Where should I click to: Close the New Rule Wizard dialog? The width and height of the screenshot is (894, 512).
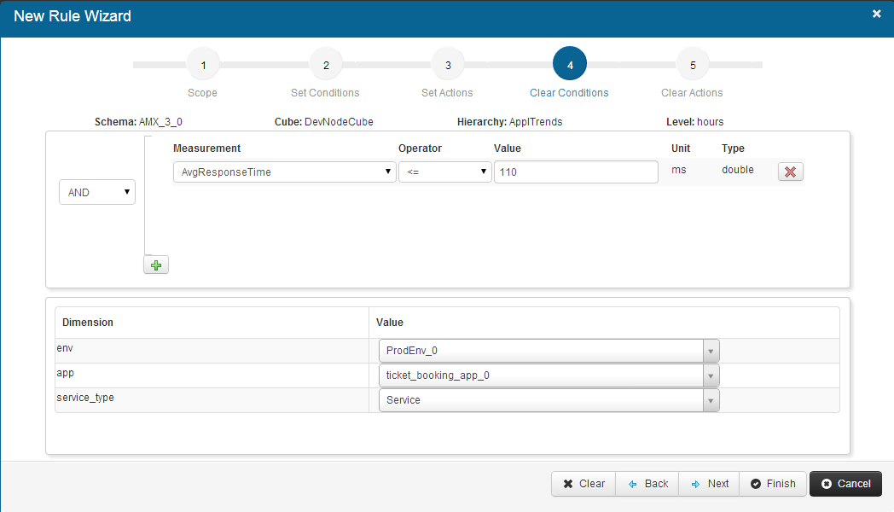(x=876, y=14)
